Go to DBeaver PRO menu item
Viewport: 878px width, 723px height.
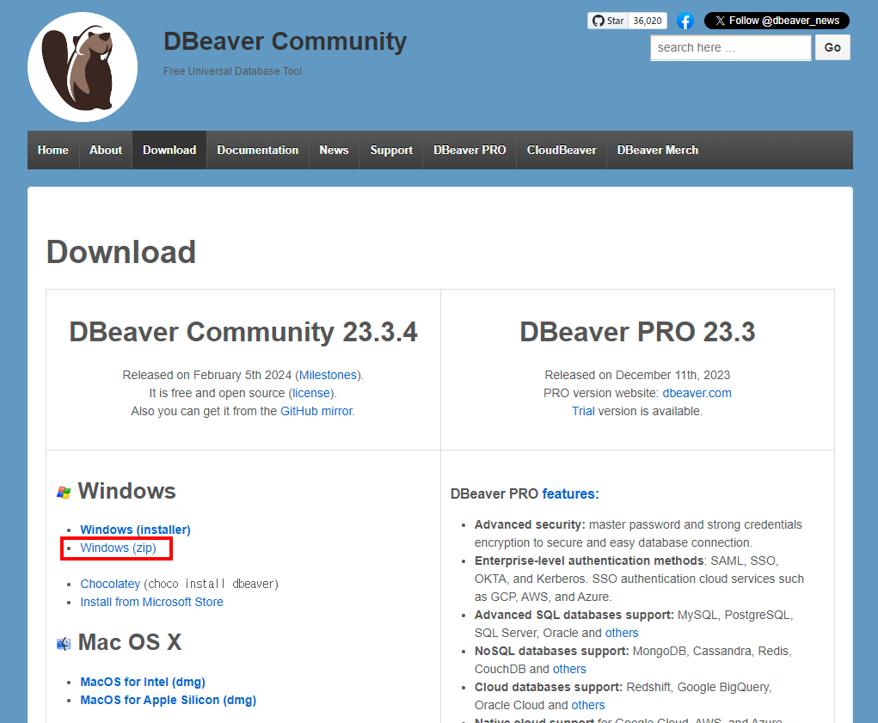click(470, 150)
